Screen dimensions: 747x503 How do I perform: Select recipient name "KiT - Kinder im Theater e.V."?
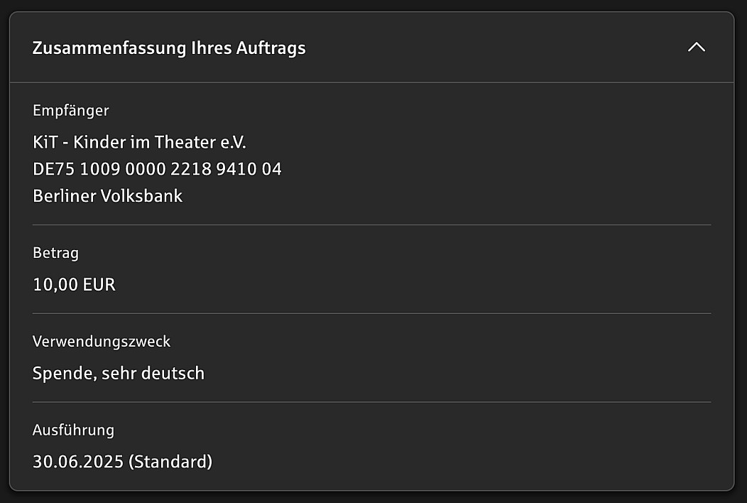(139, 142)
